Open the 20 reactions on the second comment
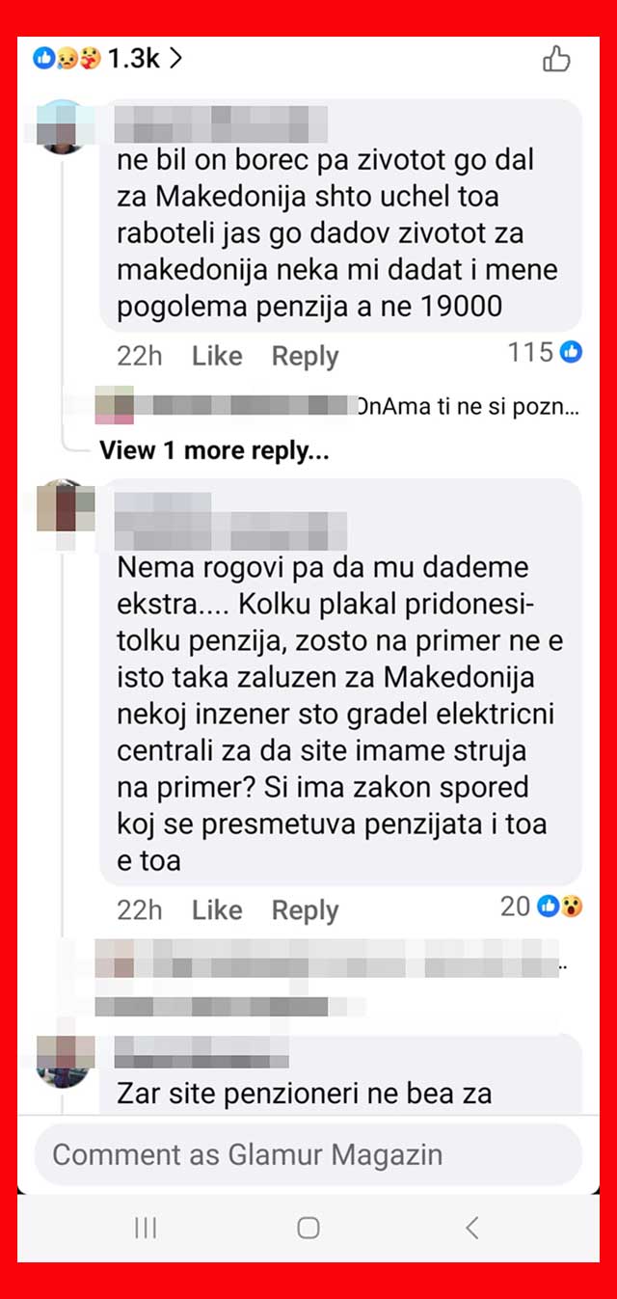Viewport: 617px width, 1299px height. click(x=542, y=906)
